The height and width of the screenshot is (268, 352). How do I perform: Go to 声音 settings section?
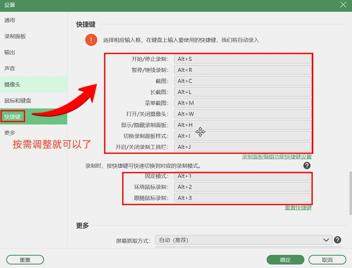(10, 68)
